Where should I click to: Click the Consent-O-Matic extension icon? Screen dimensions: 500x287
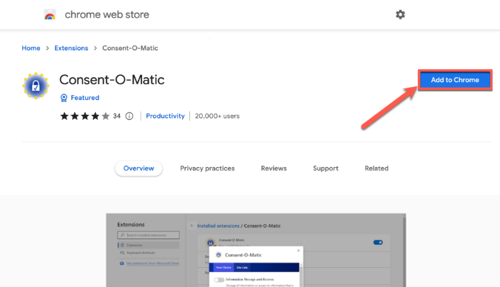pyautogui.click(x=36, y=86)
